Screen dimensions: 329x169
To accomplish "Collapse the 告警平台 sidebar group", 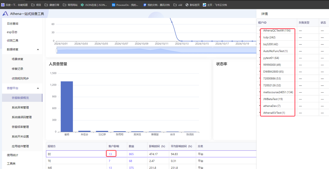I will (38, 88).
